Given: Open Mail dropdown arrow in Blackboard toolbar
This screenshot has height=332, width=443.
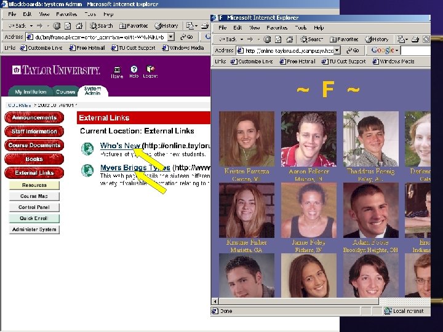Looking at the screenshot, I should point(196,26).
